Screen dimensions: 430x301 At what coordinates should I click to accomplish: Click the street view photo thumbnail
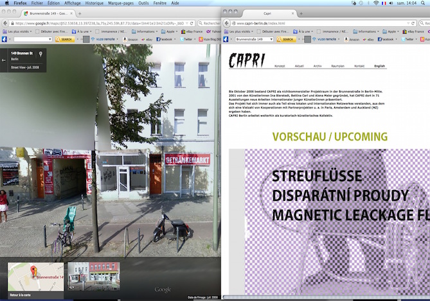coord(93,276)
